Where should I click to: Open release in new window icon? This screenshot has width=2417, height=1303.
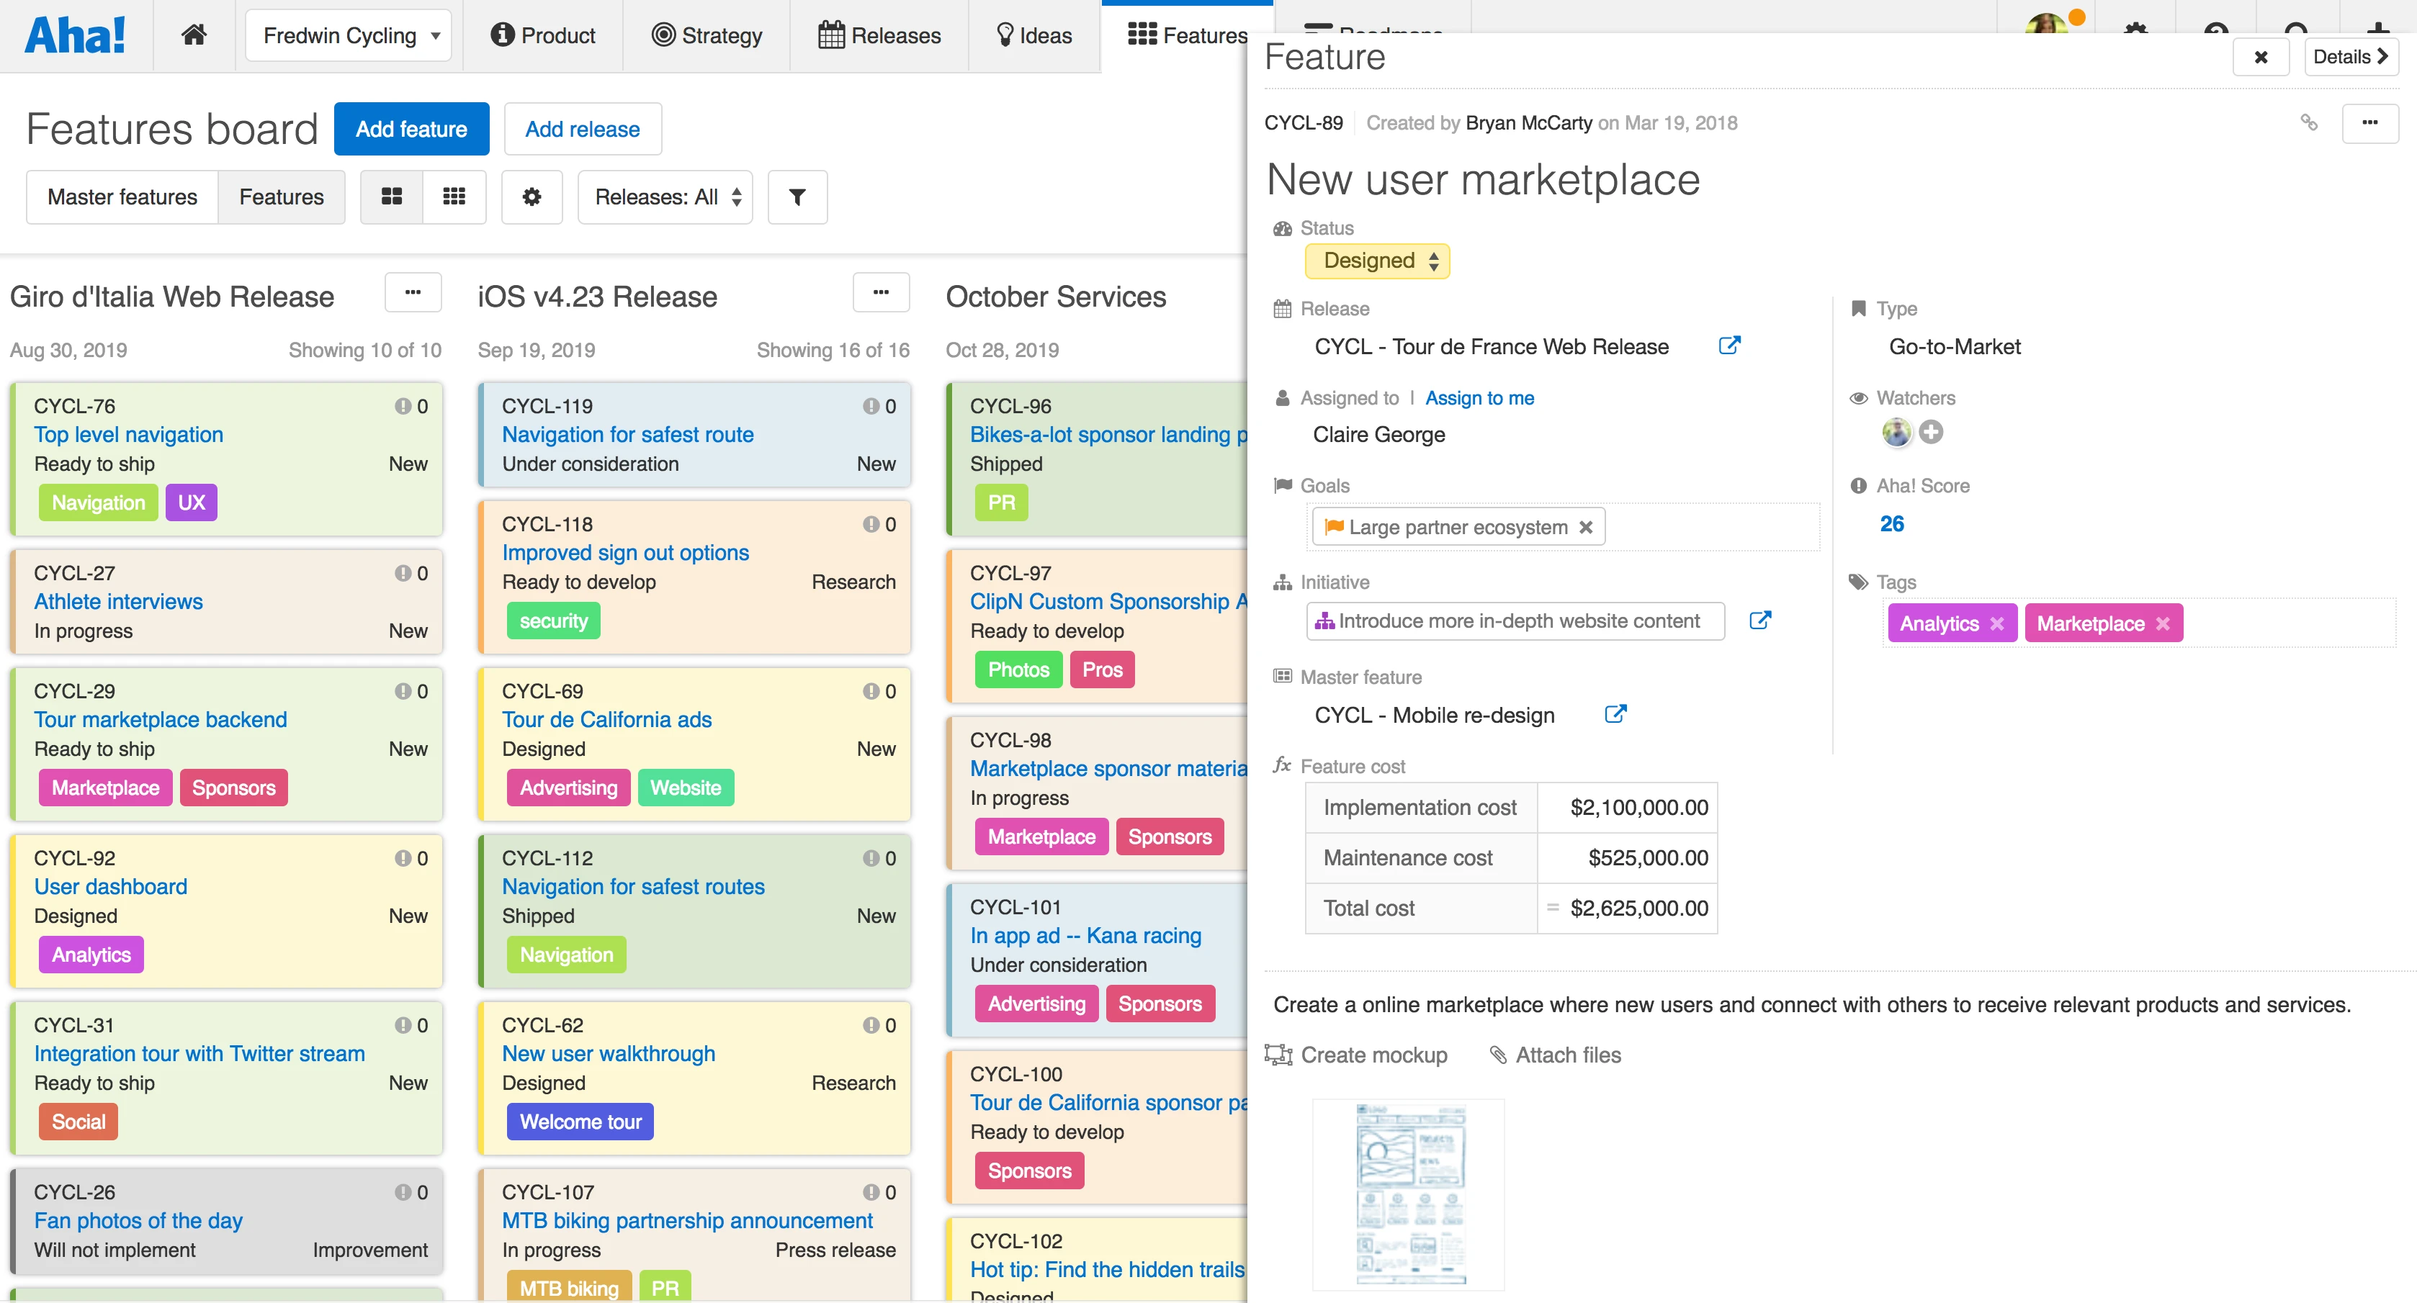(x=1728, y=346)
